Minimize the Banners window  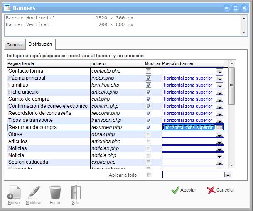227,8
